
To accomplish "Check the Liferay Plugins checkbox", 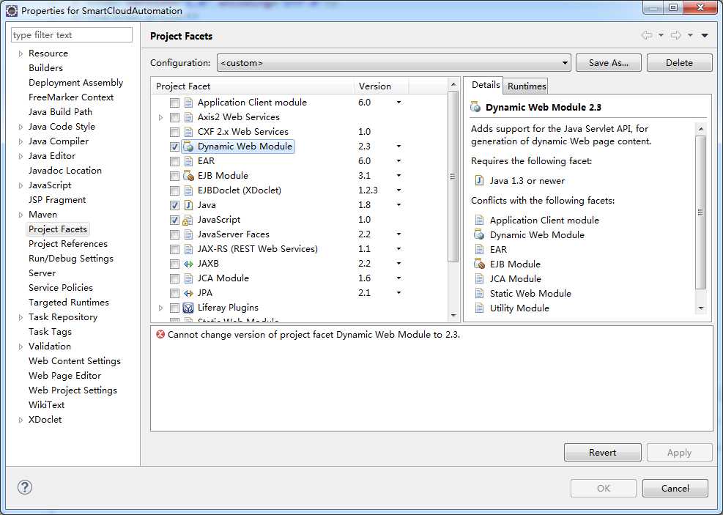I will [174, 308].
